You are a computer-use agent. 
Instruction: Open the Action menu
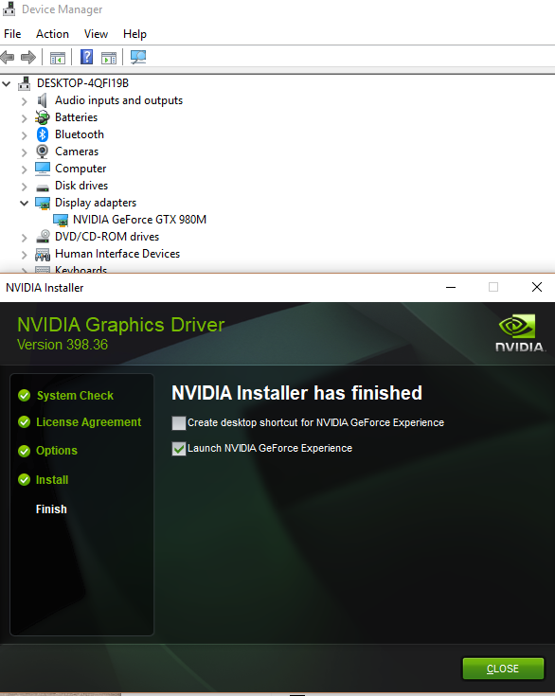point(52,34)
